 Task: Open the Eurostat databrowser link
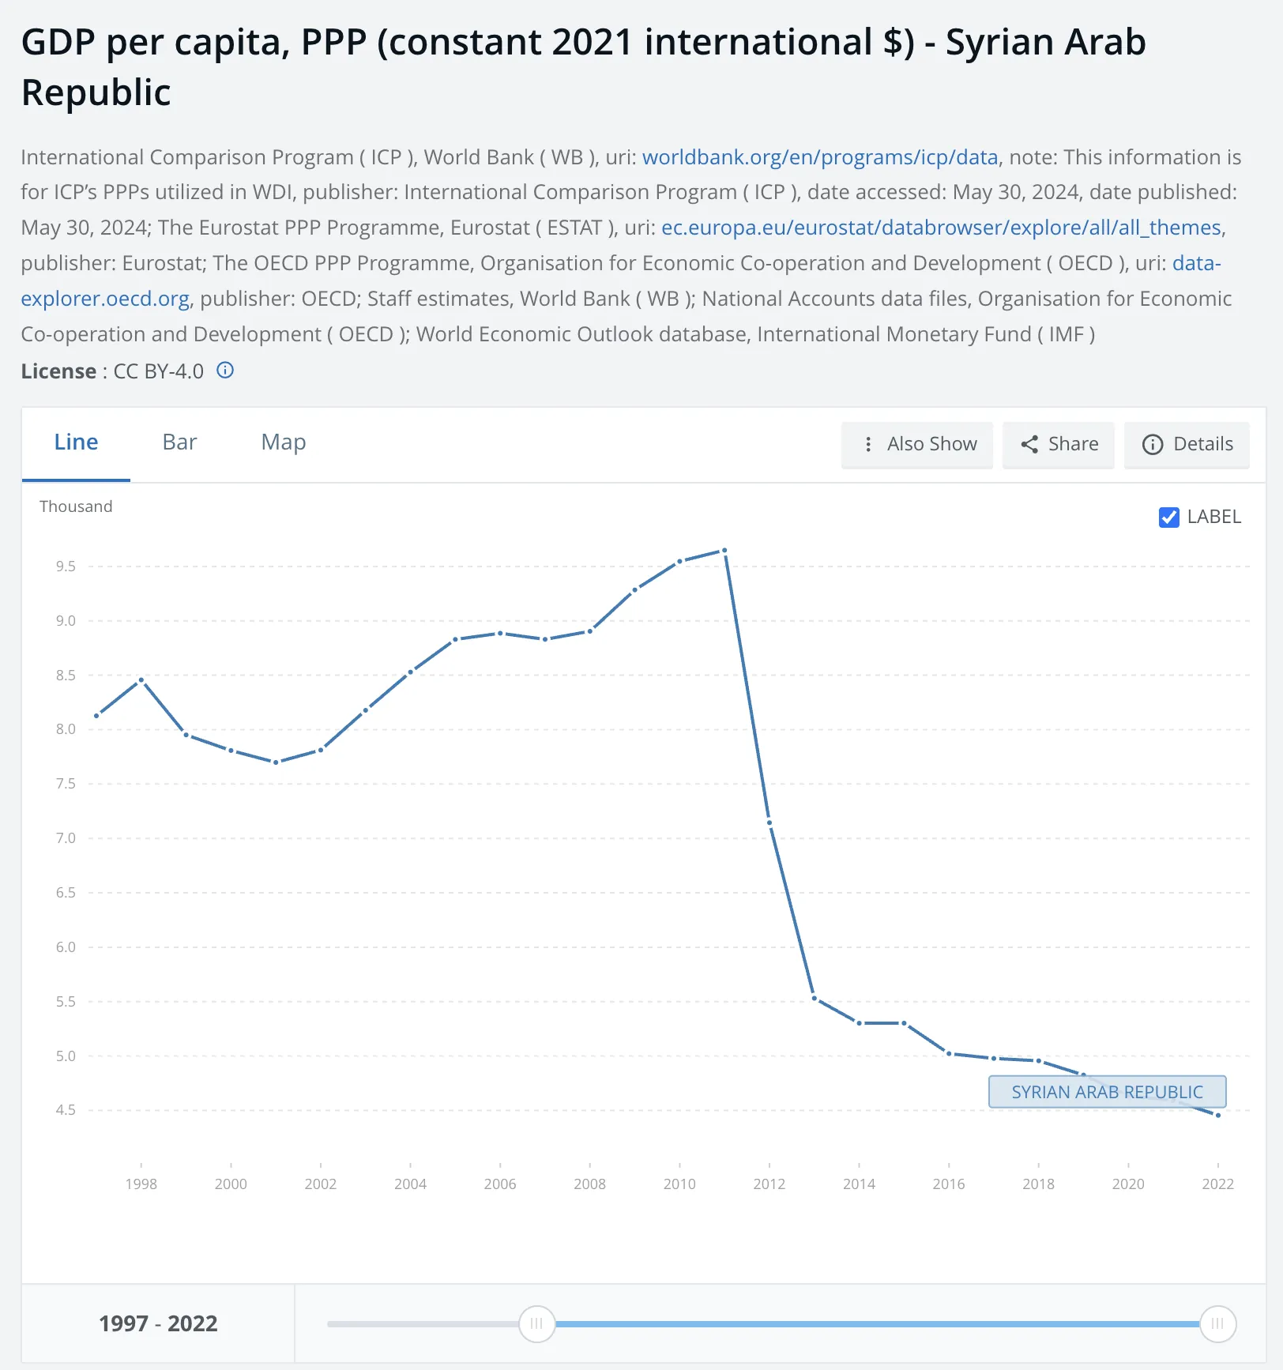pyautogui.click(x=942, y=228)
